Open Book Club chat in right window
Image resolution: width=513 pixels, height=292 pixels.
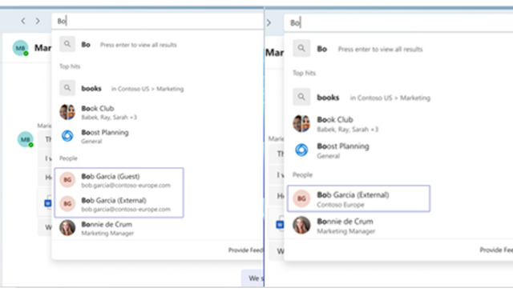[x=398, y=124]
